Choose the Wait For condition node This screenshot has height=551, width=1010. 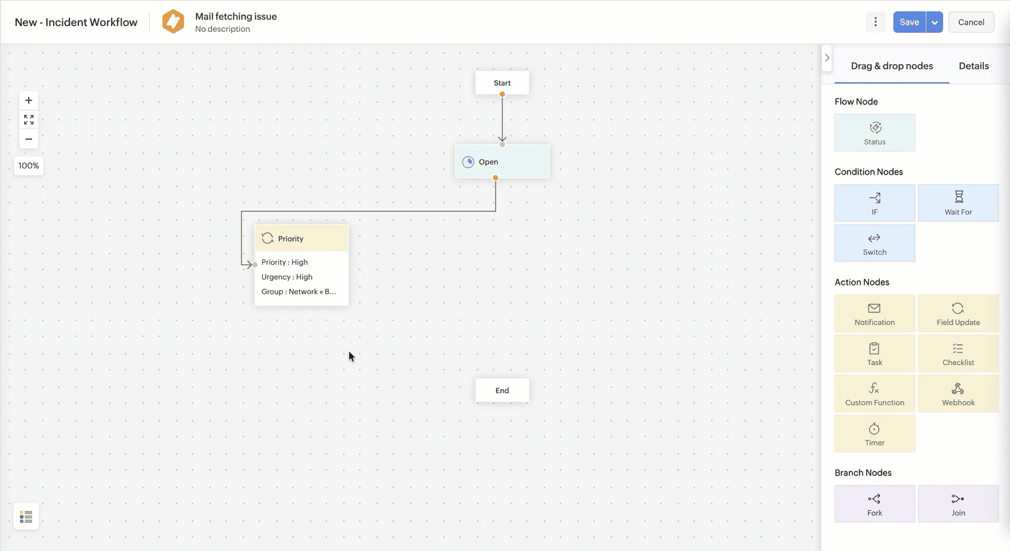[x=958, y=203]
